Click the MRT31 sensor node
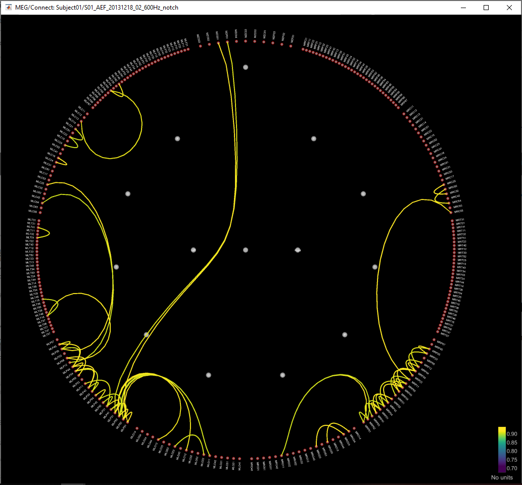The width and height of the screenshot is (522, 485). click(x=452, y=220)
